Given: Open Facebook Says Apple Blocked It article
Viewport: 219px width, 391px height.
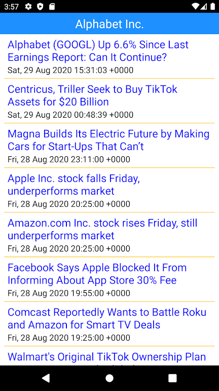Looking at the screenshot, I should pos(109,280).
